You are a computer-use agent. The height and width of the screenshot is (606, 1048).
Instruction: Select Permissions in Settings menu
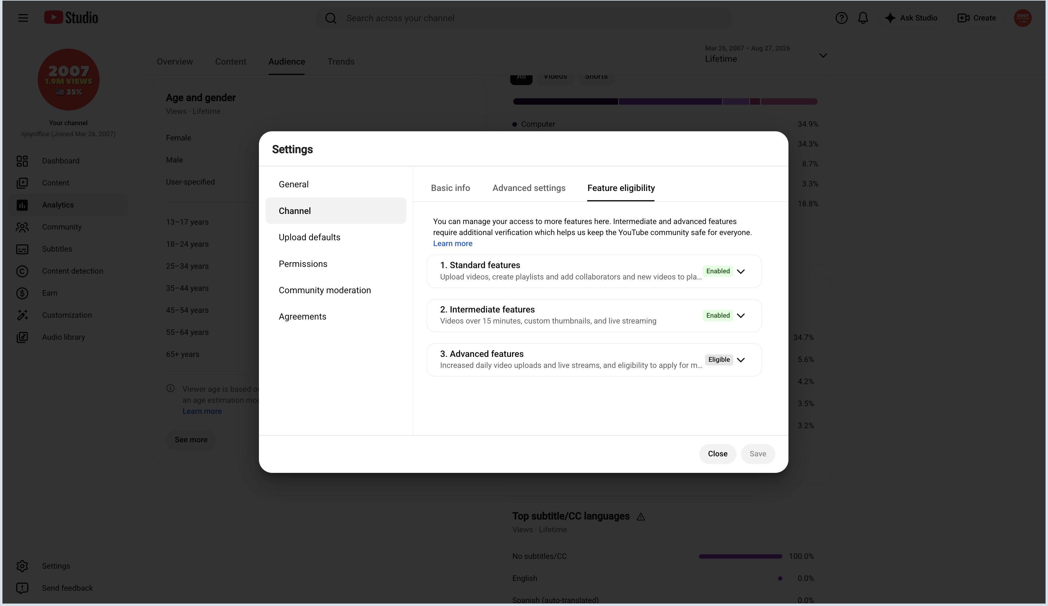pyautogui.click(x=336, y=264)
